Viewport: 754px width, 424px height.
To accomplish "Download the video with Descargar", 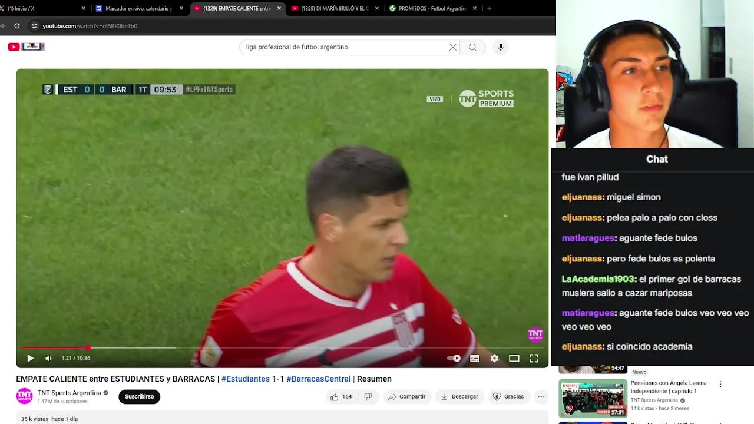I will (x=459, y=397).
